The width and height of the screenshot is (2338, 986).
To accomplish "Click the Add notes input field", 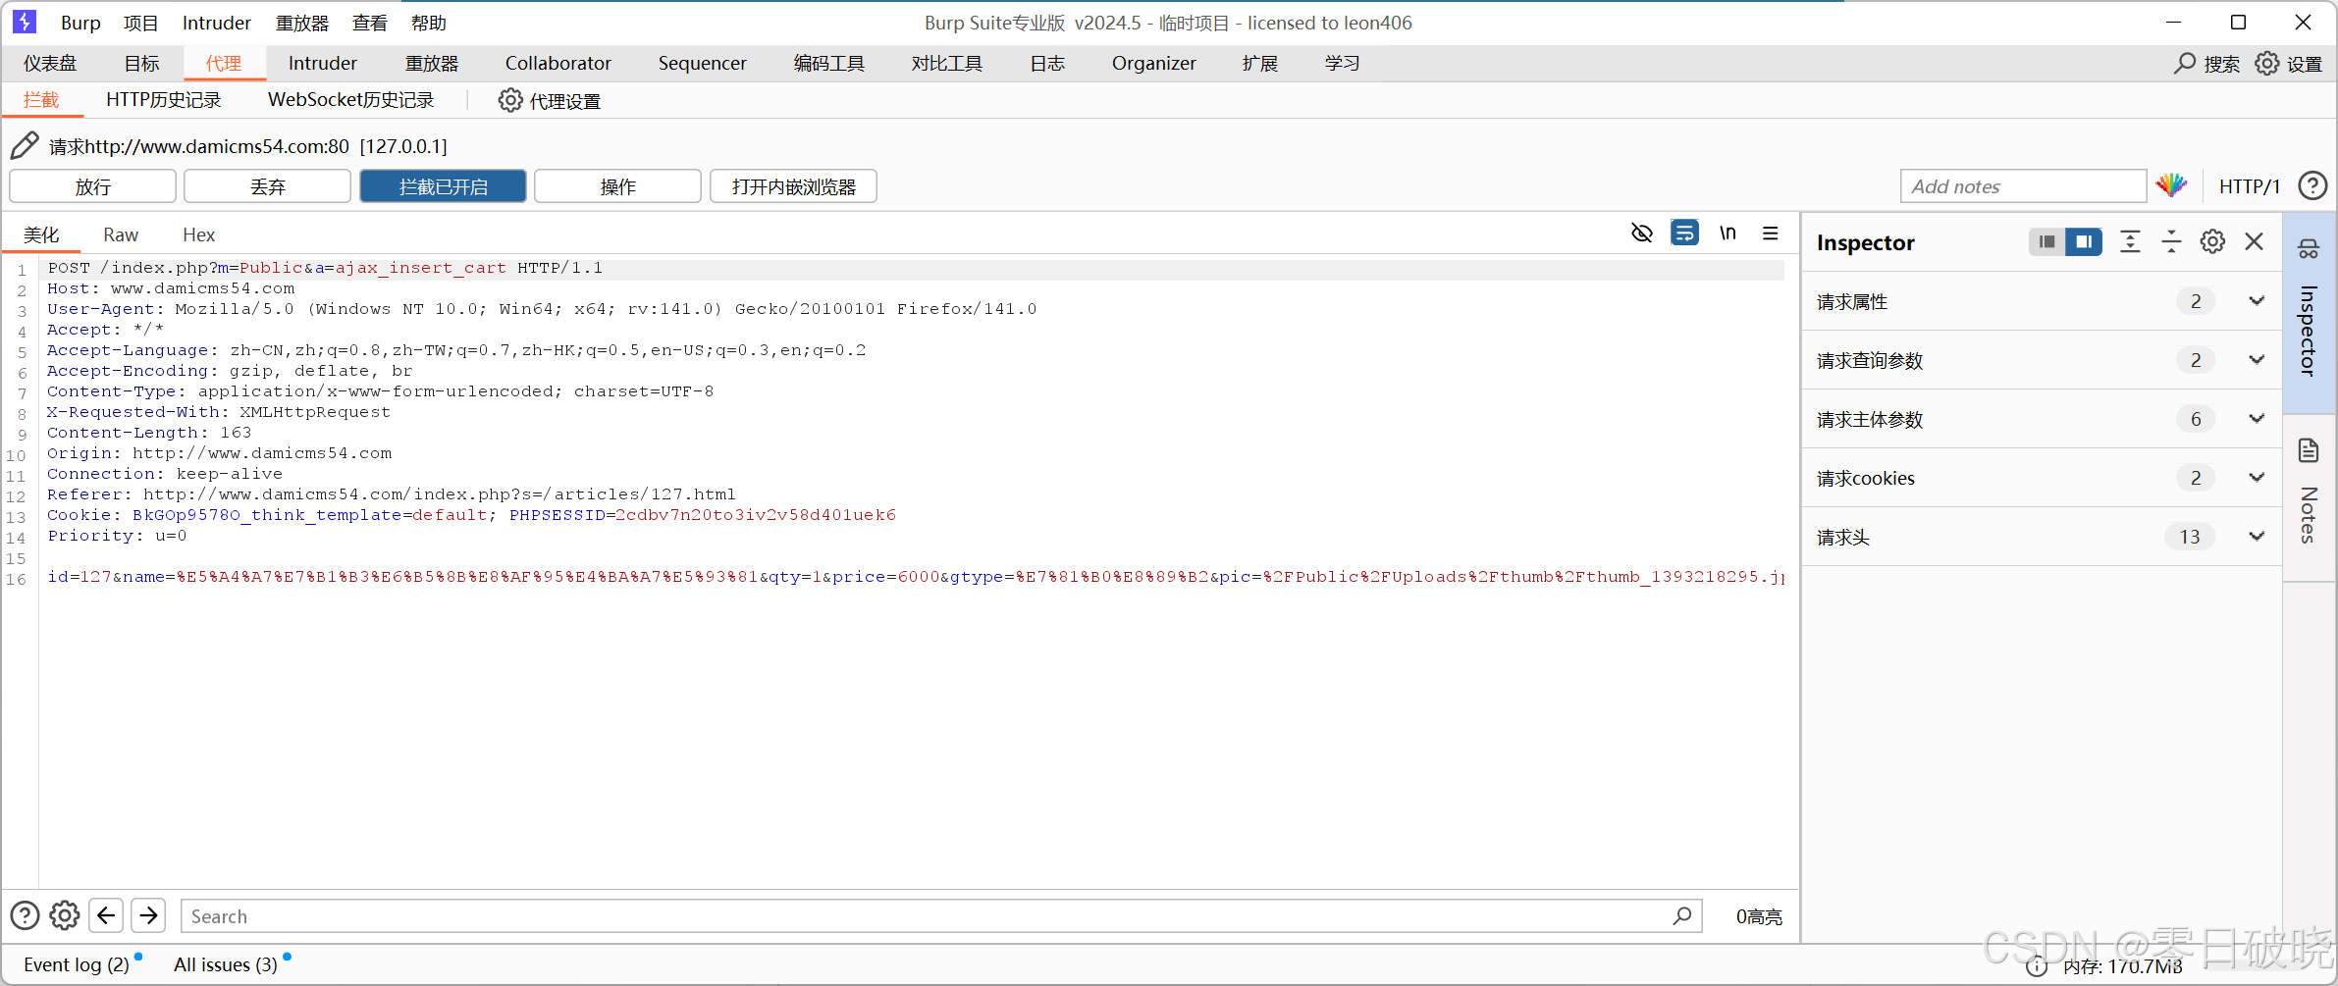I will (2024, 186).
